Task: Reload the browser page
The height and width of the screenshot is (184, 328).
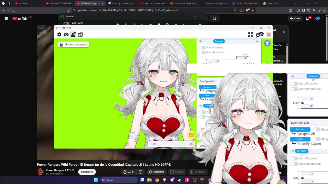Action: 14,10
